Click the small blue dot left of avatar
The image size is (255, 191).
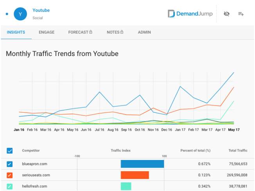tap(7, 14)
